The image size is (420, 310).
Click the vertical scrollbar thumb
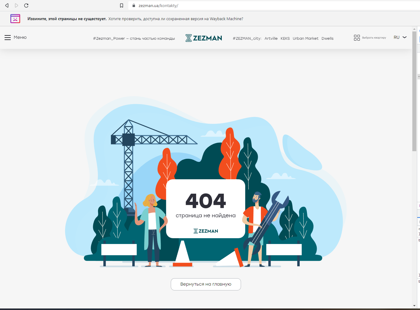click(414, 91)
